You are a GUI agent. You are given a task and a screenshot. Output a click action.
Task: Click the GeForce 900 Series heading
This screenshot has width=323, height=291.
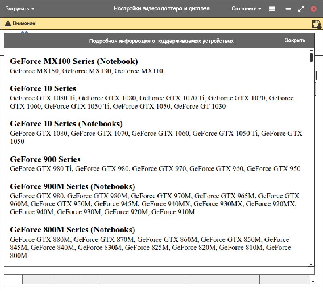coord(45,159)
